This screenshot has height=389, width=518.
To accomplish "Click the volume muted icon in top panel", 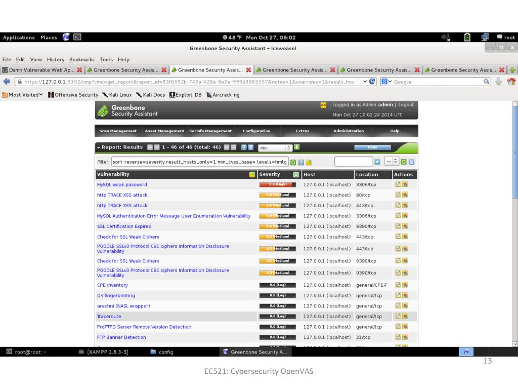I will 446,37.
